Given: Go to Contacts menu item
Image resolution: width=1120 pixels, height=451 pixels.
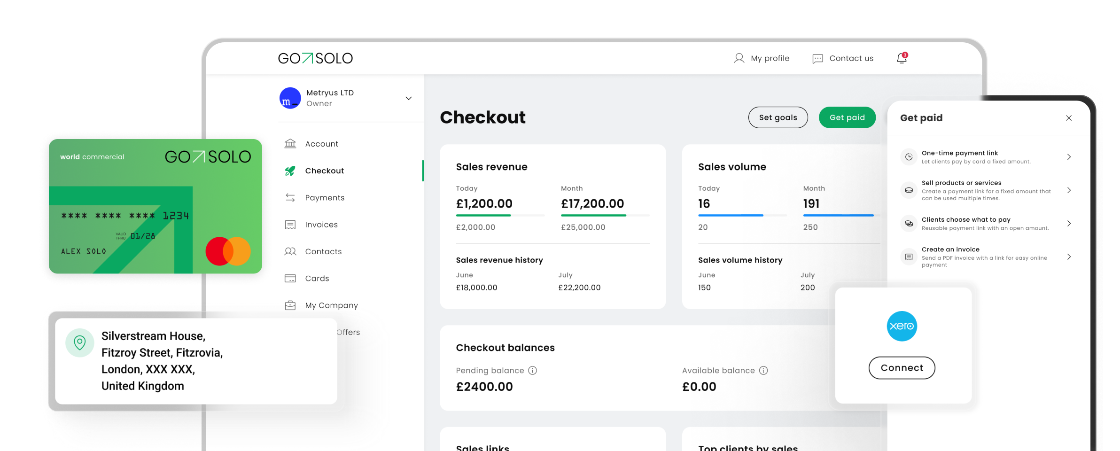Looking at the screenshot, I should (x=323, y=251).
